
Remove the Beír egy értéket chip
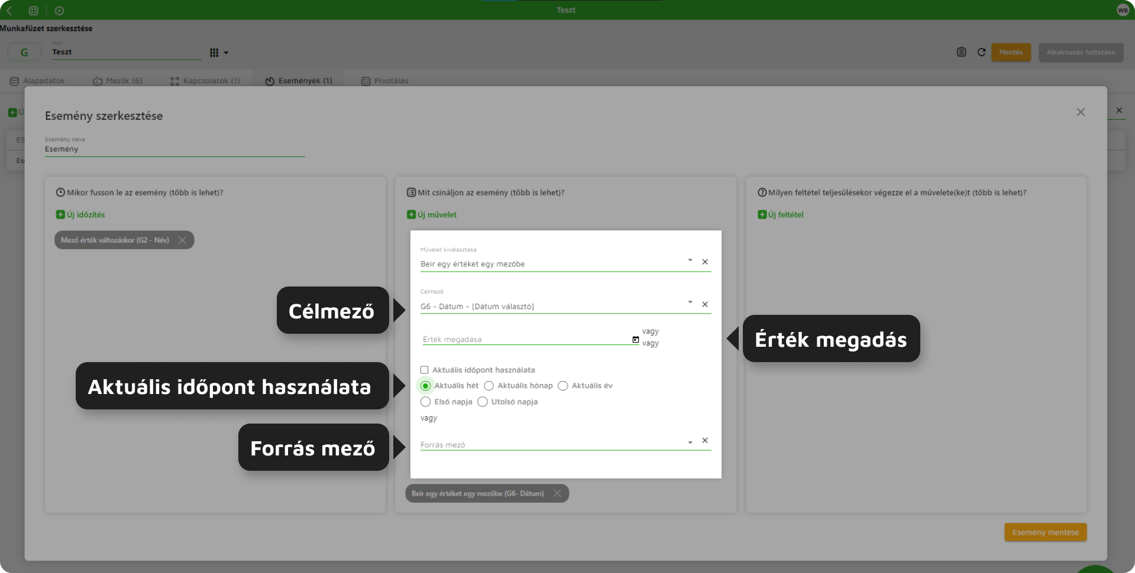pyautogui.click(x=557, y=493)
